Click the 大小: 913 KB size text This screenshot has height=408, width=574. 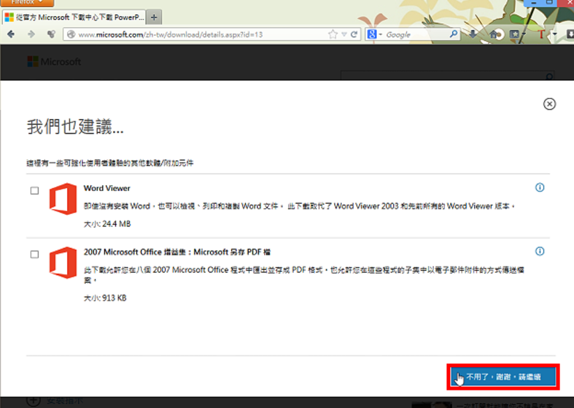tap(105, 298)
